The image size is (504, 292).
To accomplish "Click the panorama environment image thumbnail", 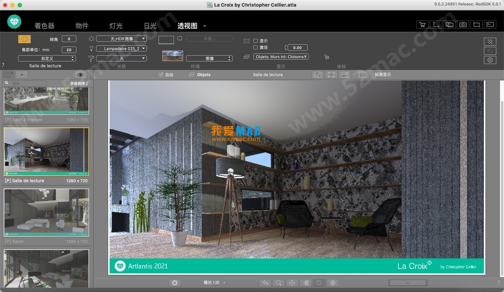I will tap(173, 56).
